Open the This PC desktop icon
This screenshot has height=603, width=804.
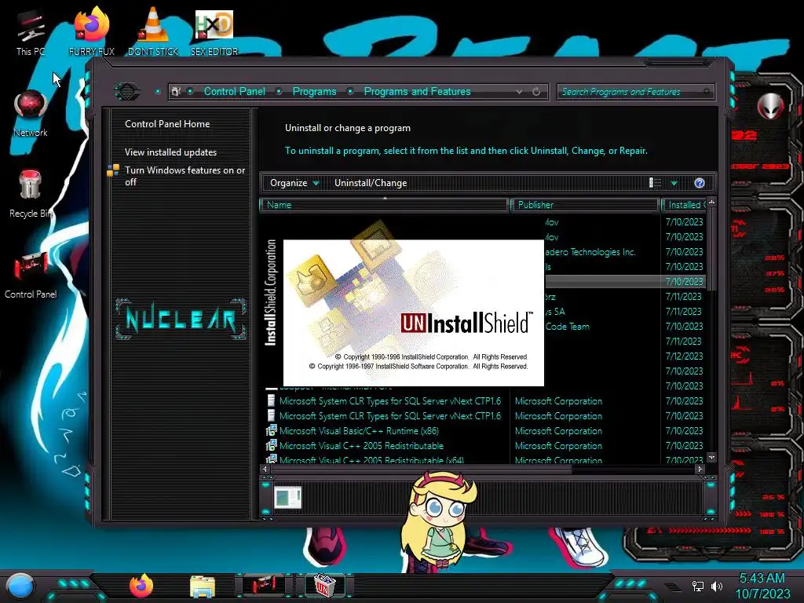pos(31,33)
